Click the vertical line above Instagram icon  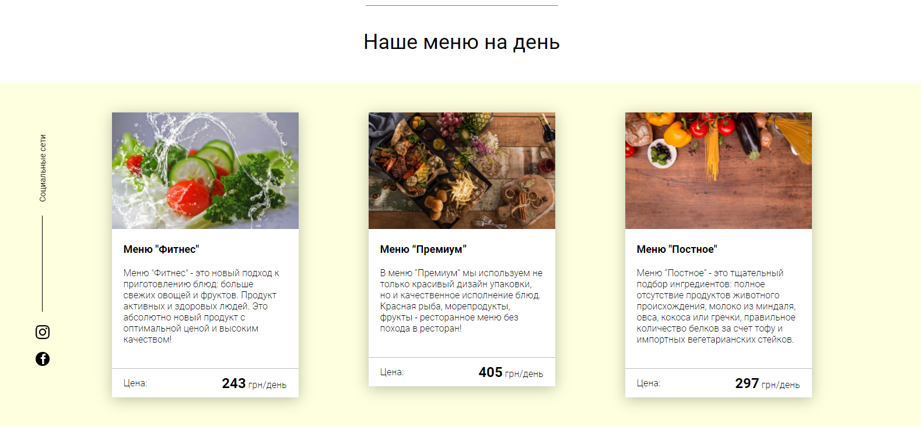43,263
